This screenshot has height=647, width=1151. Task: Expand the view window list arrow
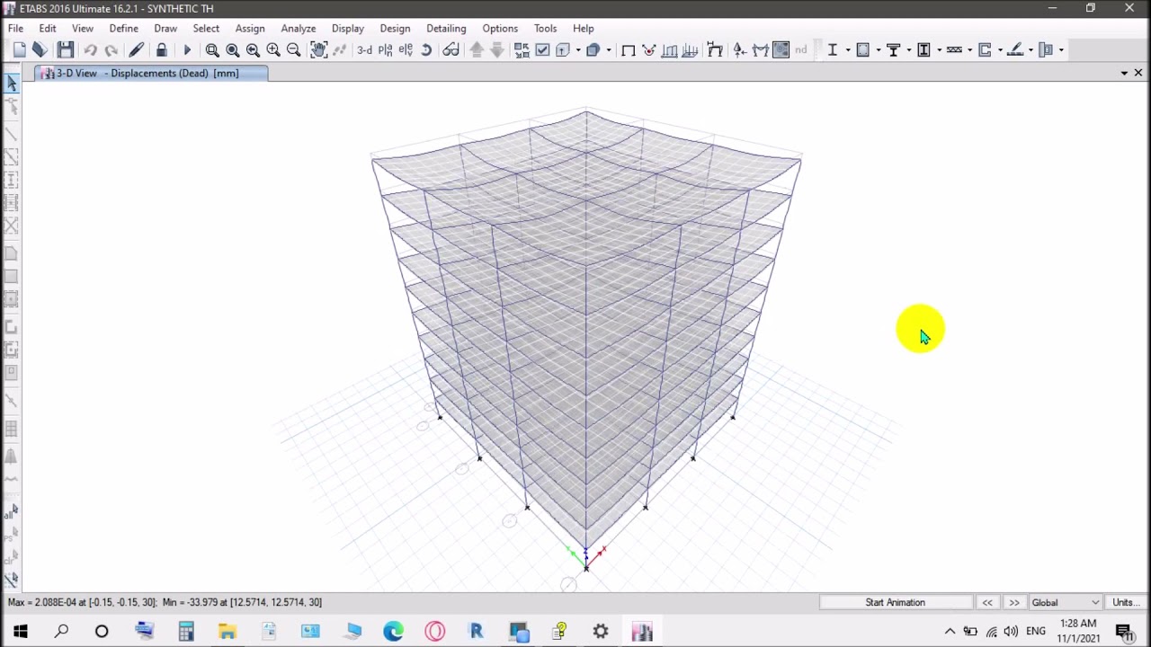pyautogui.click(x=1124, y=73)
